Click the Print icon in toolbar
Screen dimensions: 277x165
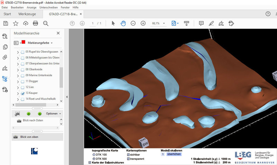pyautogui.click(x=35, y=23)
